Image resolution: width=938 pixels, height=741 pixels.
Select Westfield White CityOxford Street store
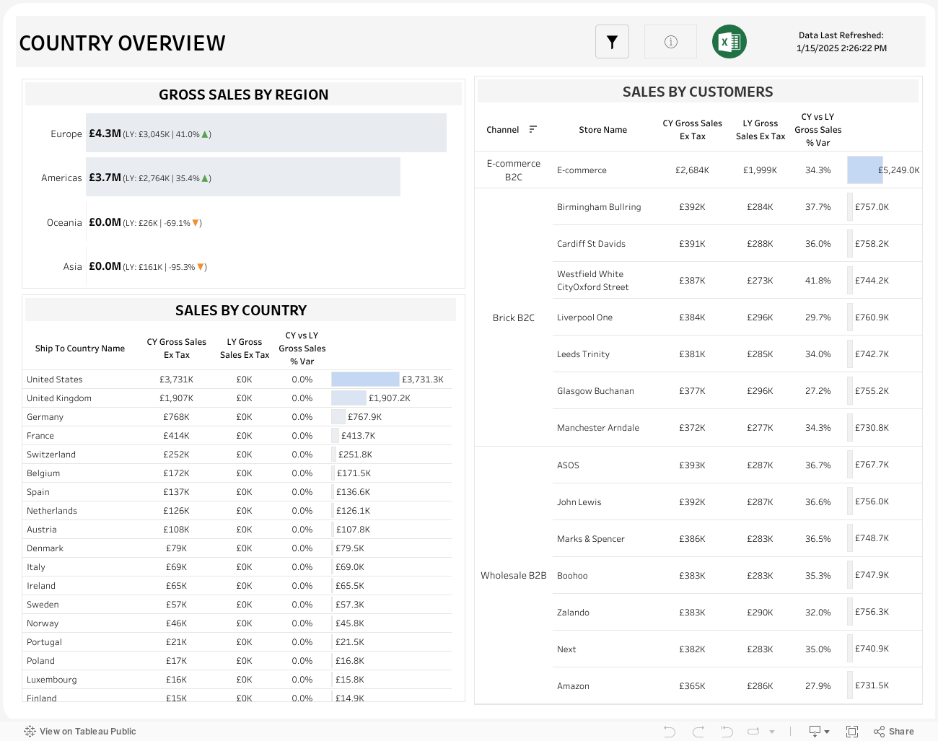(x=592, y=281)
